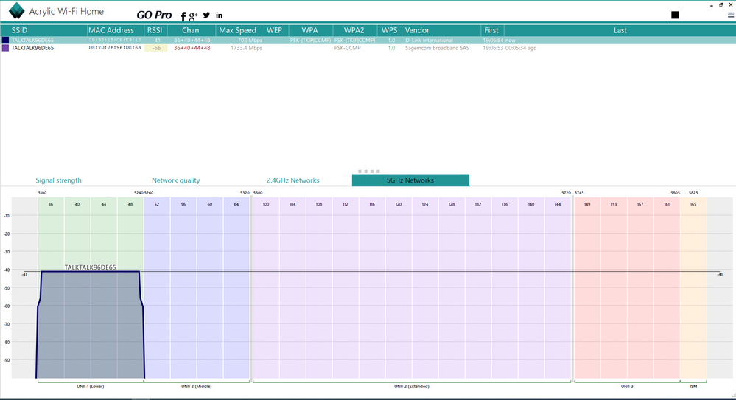Click the 702 Mbps speed cell
The height and width of the screenshot is (400, 736).
[250, 41]
